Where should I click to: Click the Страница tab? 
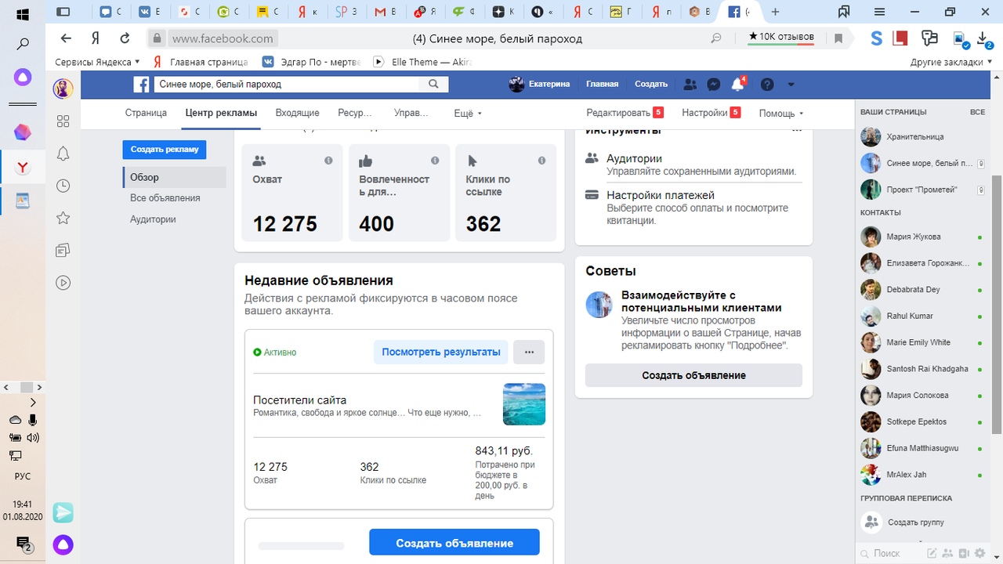click(x=146, y=113)
